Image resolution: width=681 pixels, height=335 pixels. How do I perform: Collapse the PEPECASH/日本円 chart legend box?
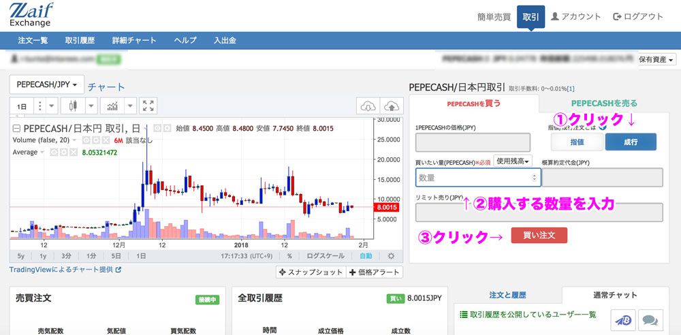coord(16,129)
